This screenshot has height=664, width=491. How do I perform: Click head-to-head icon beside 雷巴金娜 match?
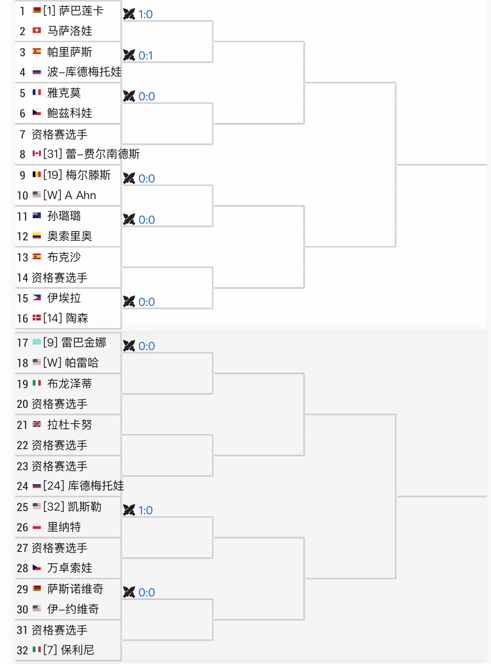click(129, 346)
